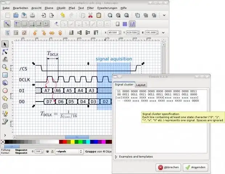
Task: Flip selection vertically
Action: (60, 33)
